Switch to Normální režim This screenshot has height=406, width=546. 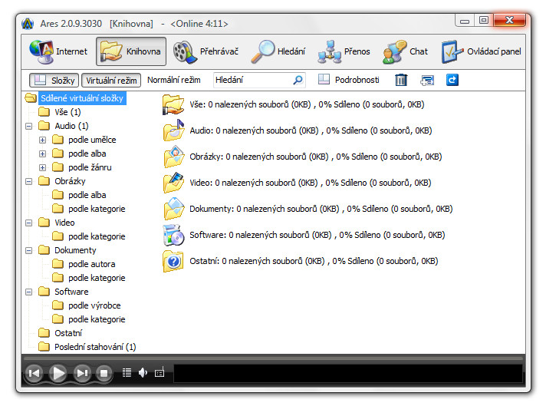tap(174, 80)
